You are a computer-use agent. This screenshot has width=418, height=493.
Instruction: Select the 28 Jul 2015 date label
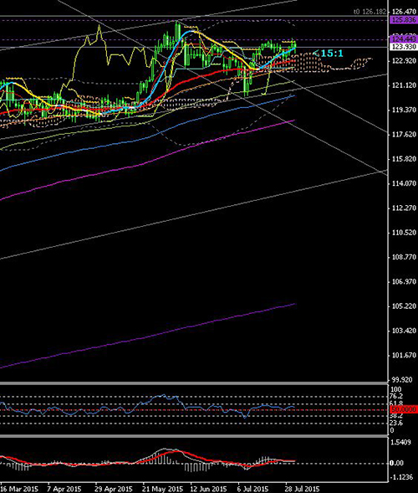pyautogui.click(x=302, y=489)
